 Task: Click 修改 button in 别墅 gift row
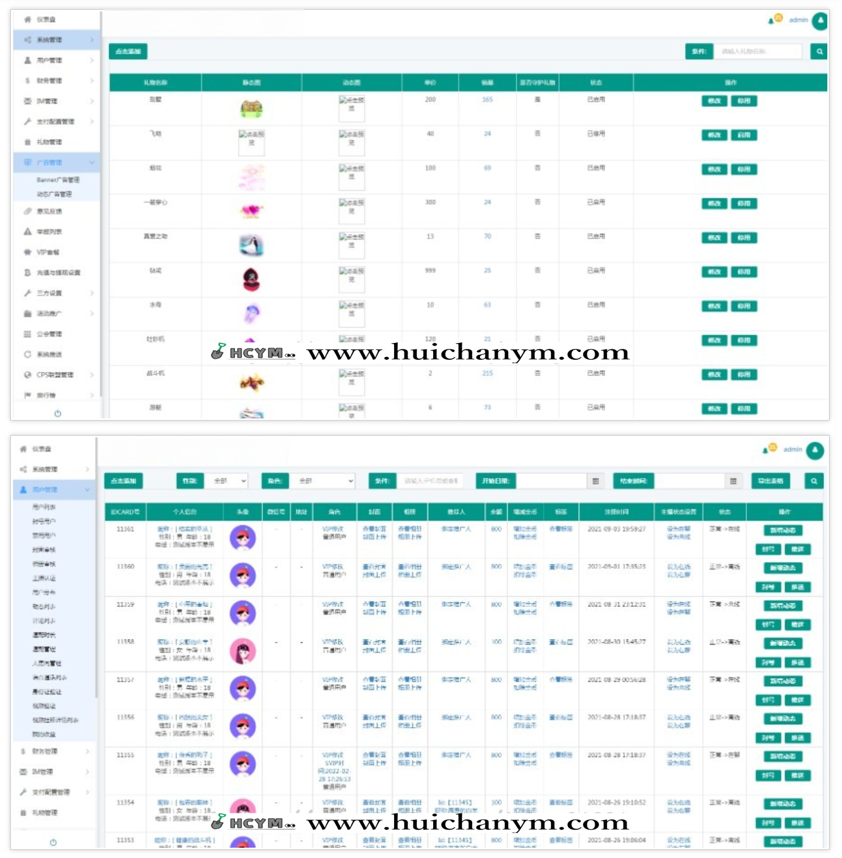714,101
